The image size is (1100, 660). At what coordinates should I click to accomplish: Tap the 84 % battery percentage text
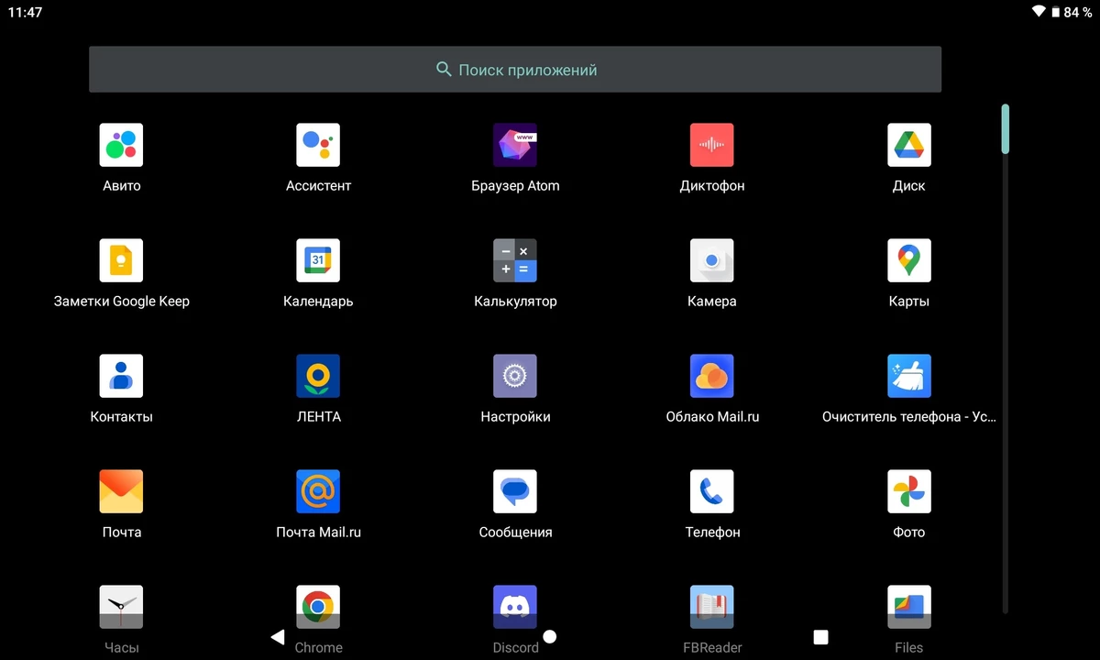[1078, 13]
